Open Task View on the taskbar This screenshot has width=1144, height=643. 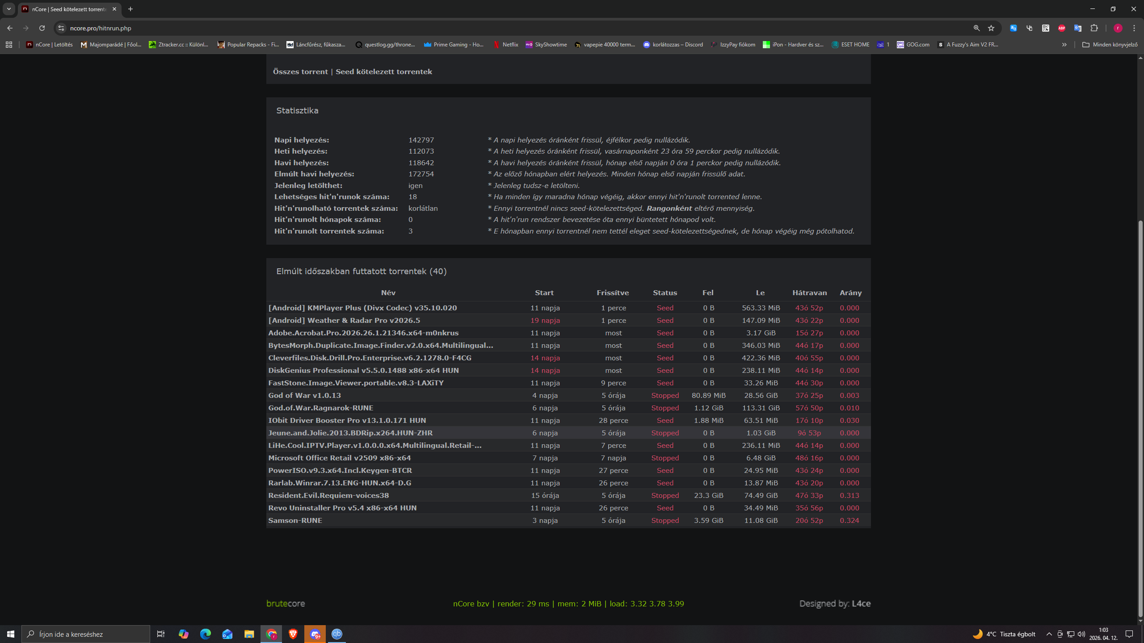coord(161,634)
